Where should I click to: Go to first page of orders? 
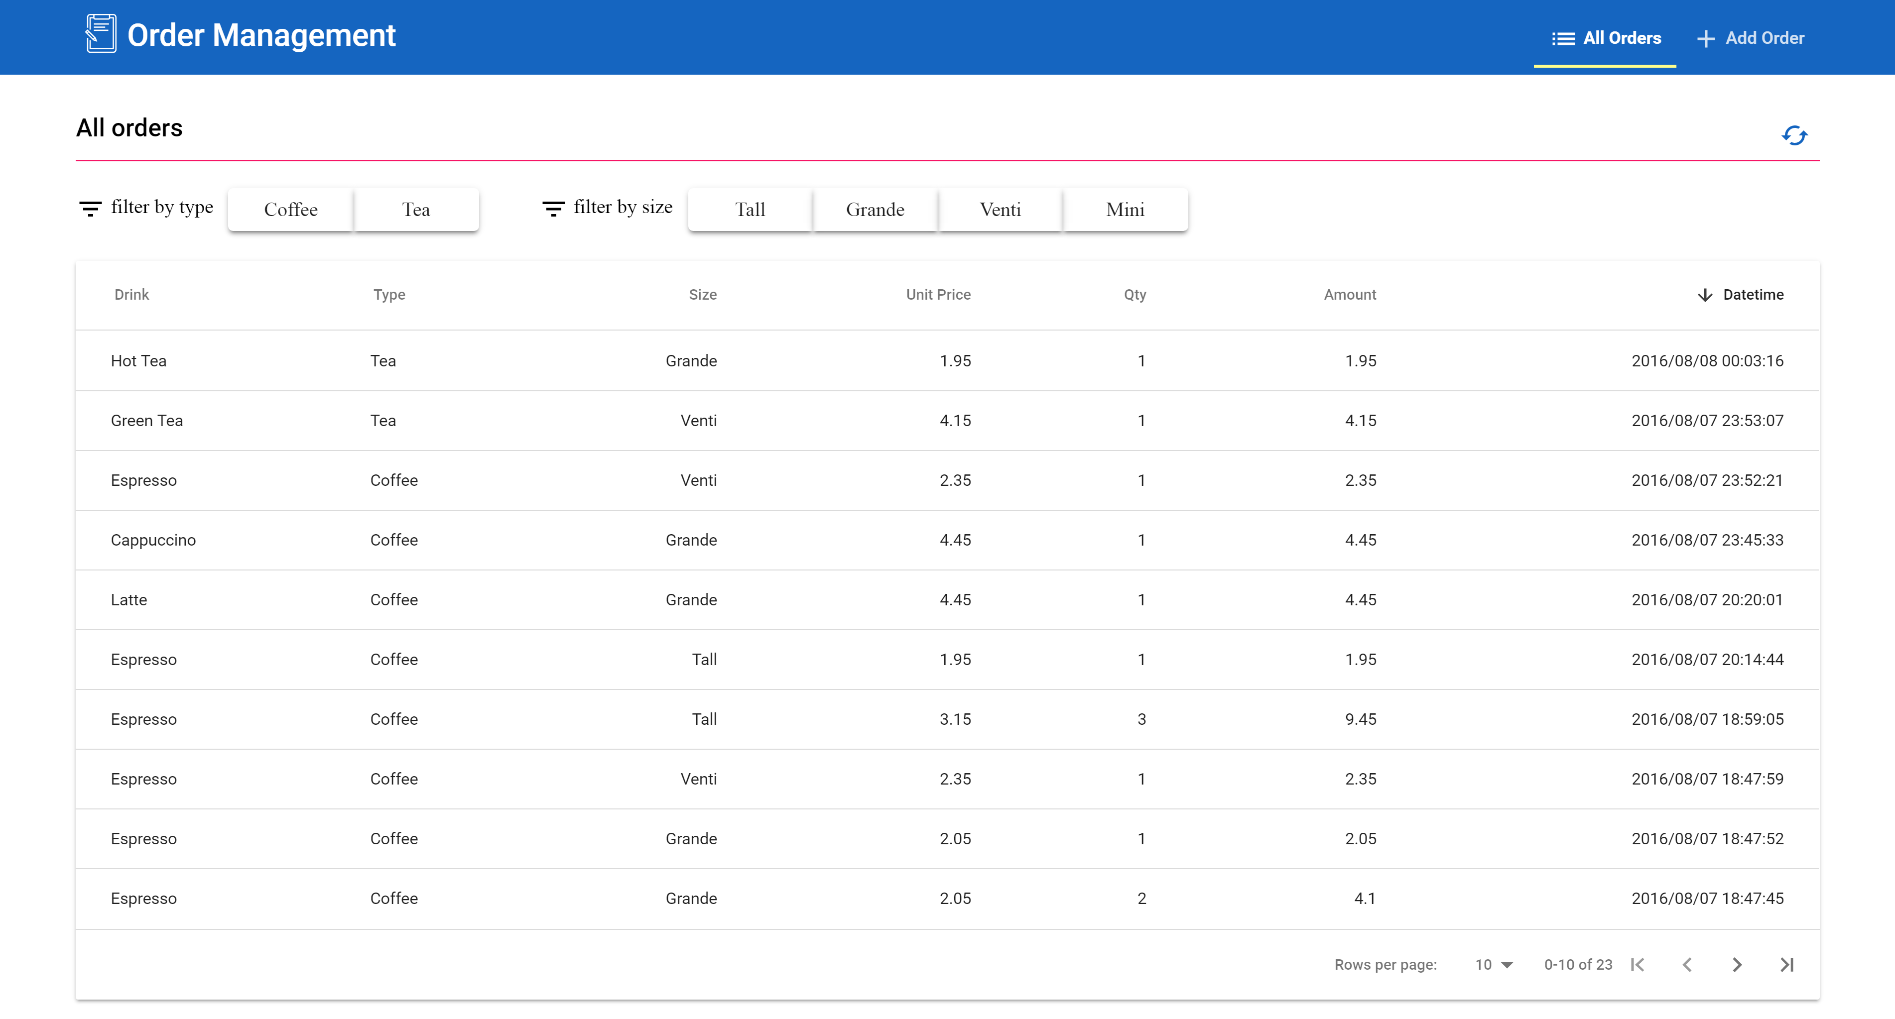pyautogui.click(x=1638, y=965)
